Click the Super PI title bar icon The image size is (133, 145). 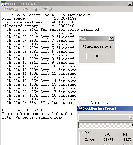pos(3,4)
